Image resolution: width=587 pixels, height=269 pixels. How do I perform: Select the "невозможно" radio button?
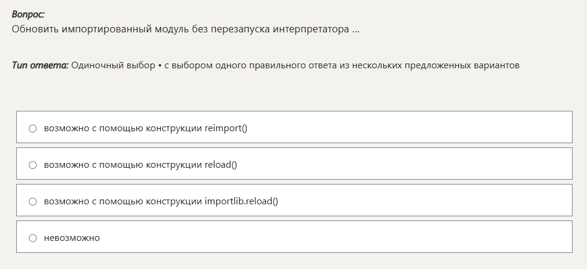33,238
